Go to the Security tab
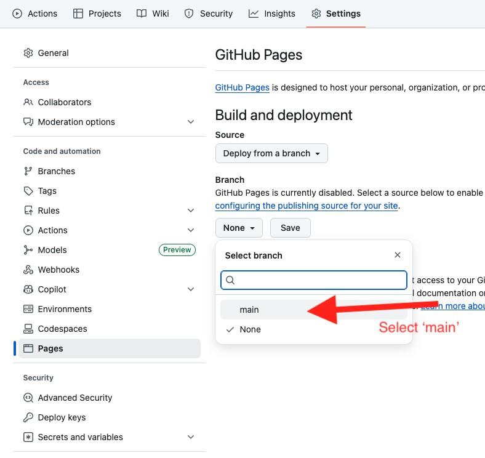Screen dimensions: 485x458 [208, 14]
